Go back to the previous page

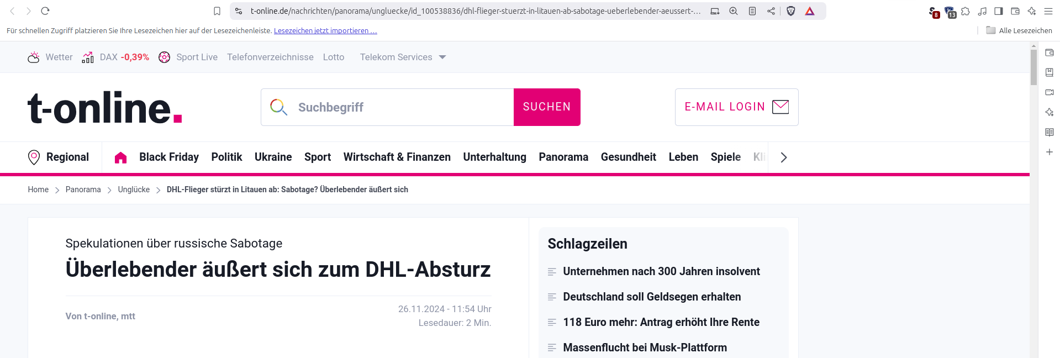tap(12, 11)
